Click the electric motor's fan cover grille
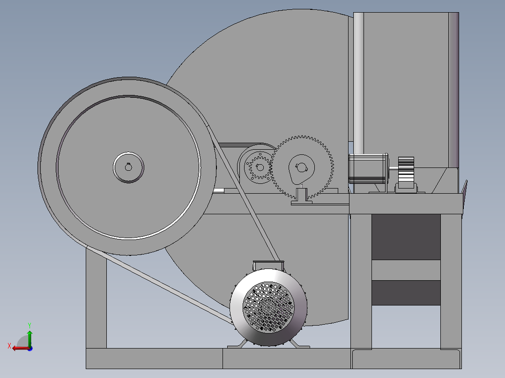The width and height of the screenshot is (505, 378). [268, 307]
